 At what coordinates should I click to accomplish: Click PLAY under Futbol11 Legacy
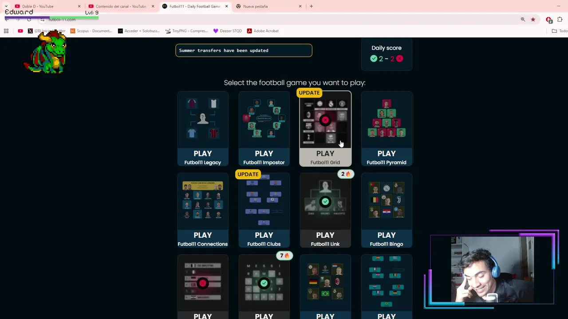(203, 153)
